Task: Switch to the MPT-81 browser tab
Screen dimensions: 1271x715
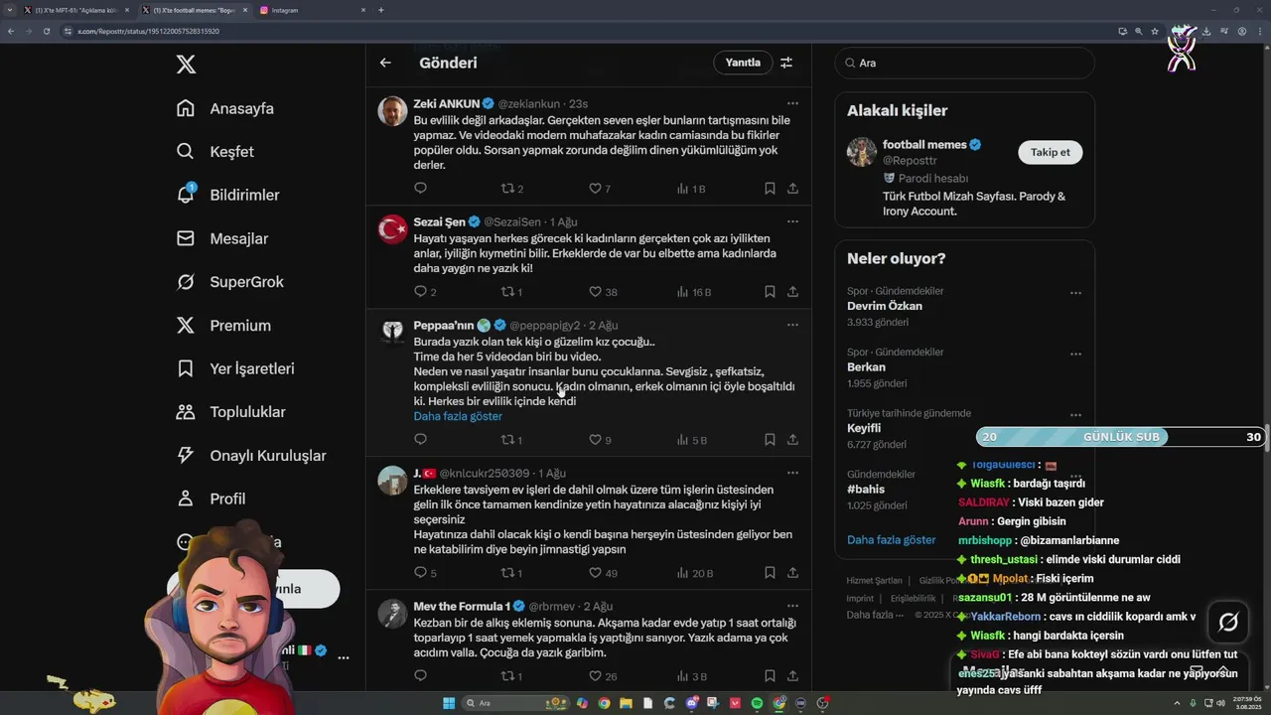Action: (x=76, y=10)
